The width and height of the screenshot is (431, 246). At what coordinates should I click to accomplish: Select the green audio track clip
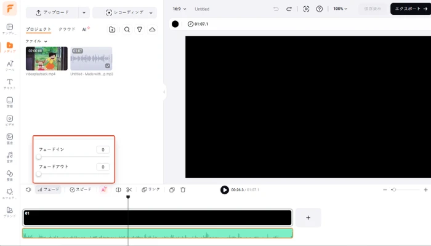(158, 233)
